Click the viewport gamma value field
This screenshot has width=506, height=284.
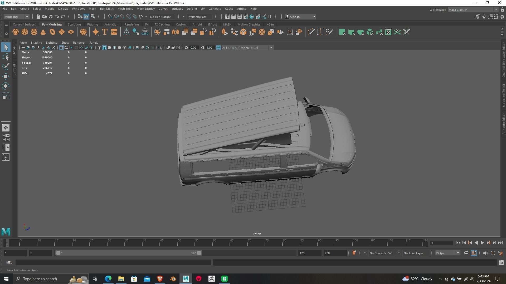click(x=210, y=48)
